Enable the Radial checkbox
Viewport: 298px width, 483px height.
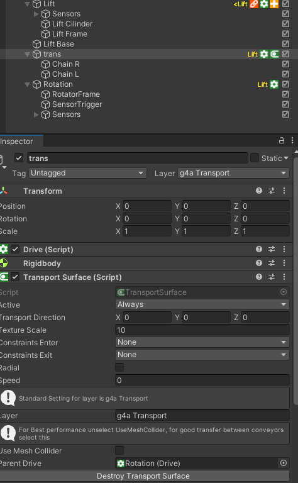pyautogui.click(x=119, y=367)
